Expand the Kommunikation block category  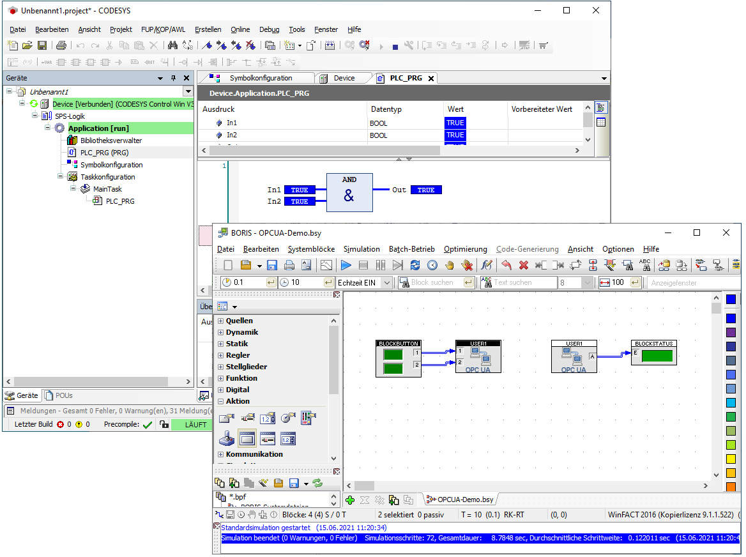221,455
